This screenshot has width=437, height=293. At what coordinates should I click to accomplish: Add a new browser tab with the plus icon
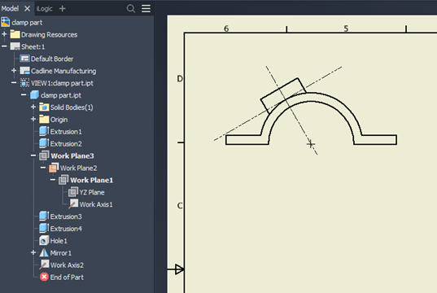(x=63, y=9)
